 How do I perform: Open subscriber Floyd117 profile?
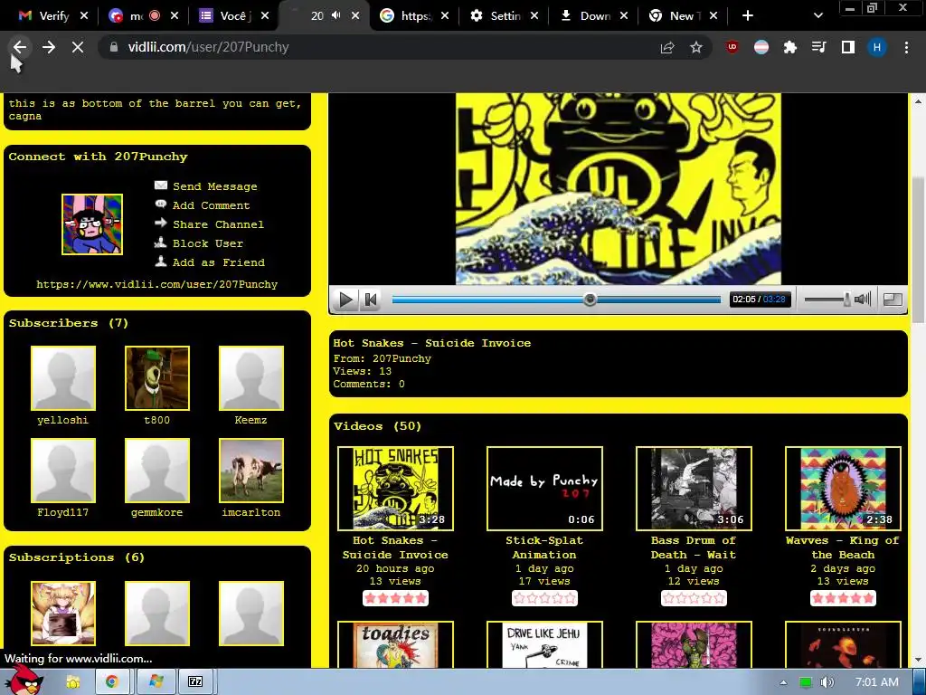tap(63, 471)
